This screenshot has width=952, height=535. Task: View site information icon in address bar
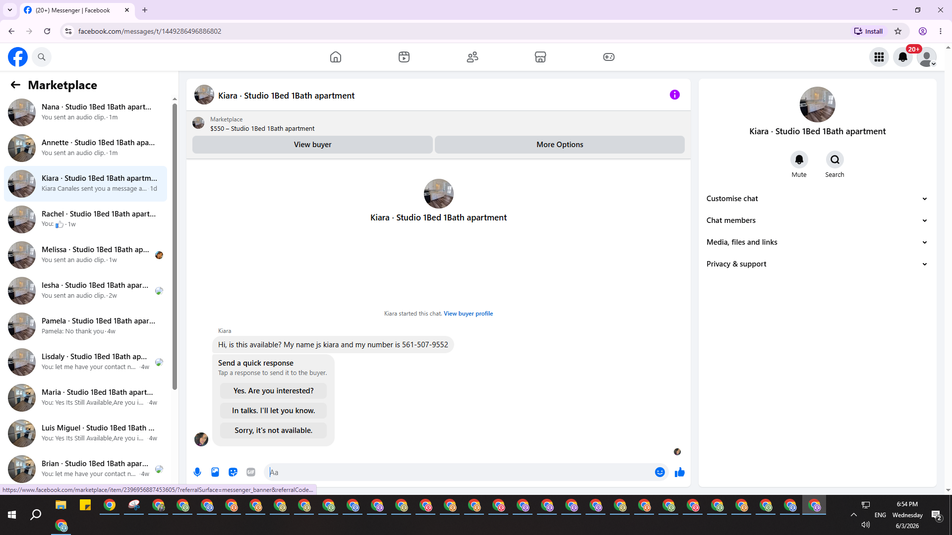(x=68, y=31)
